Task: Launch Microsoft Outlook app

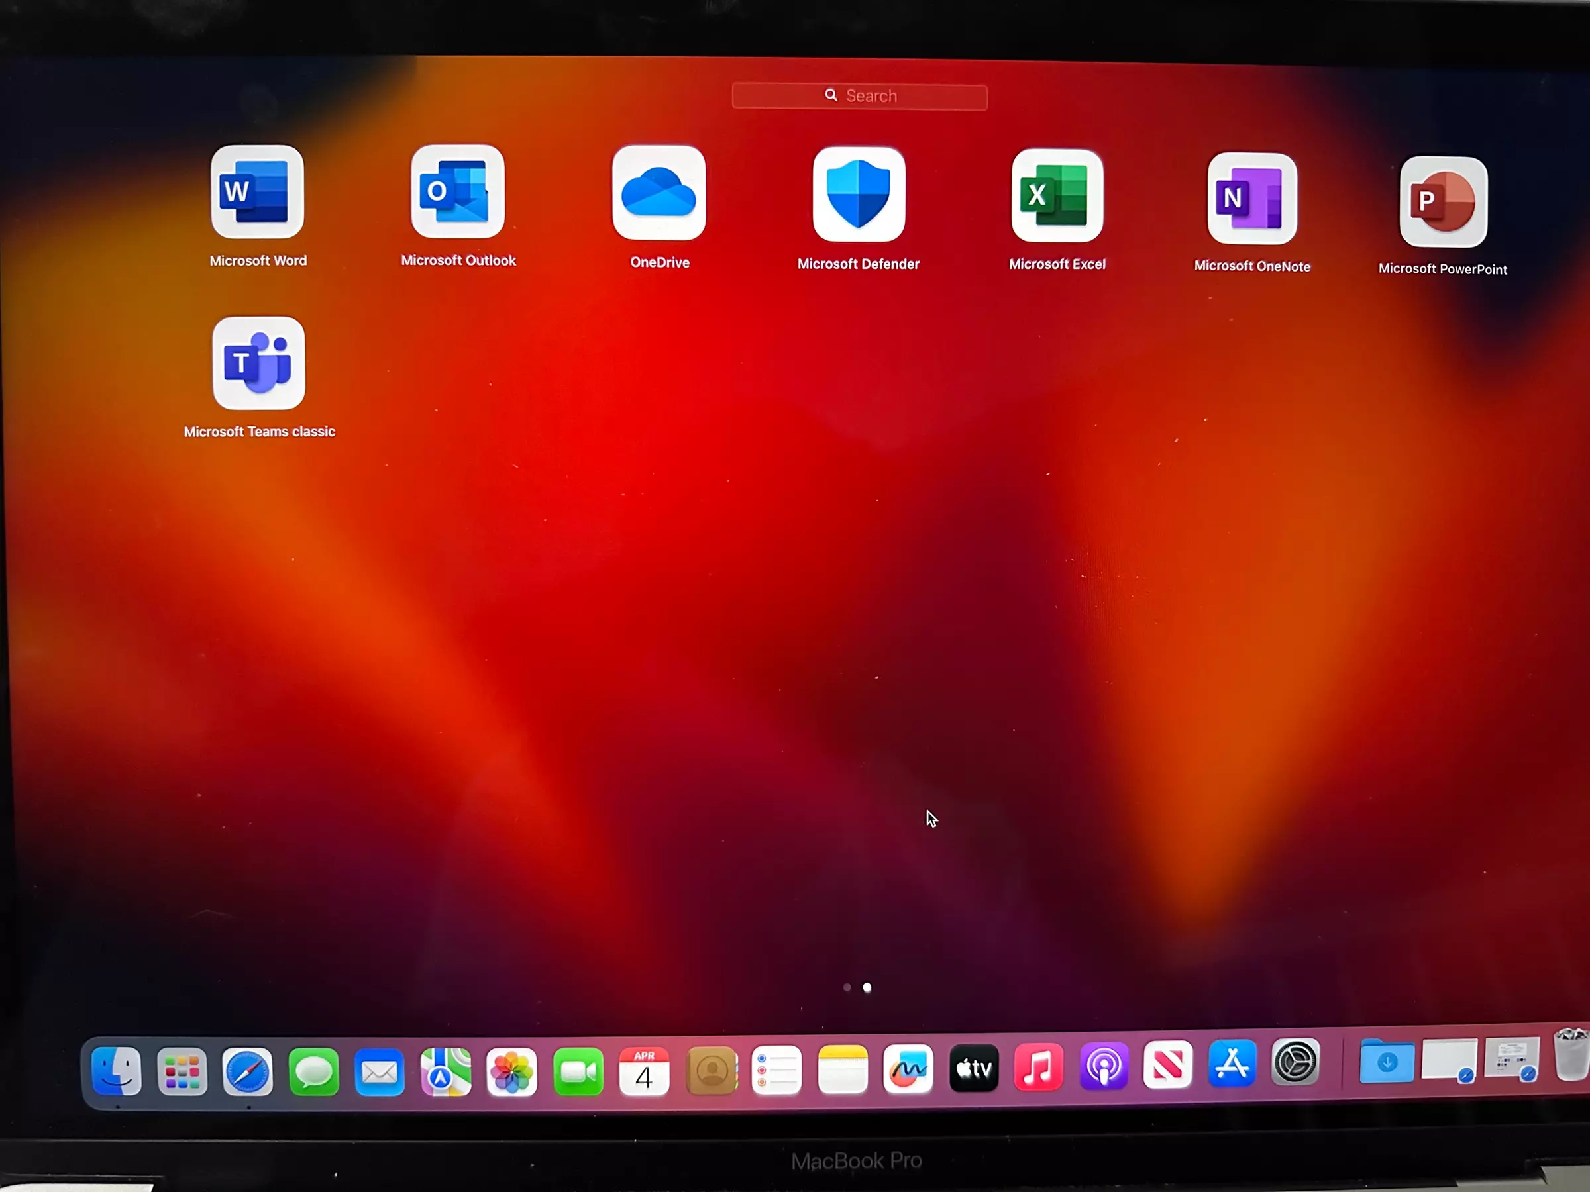Action: coord(458,191)
